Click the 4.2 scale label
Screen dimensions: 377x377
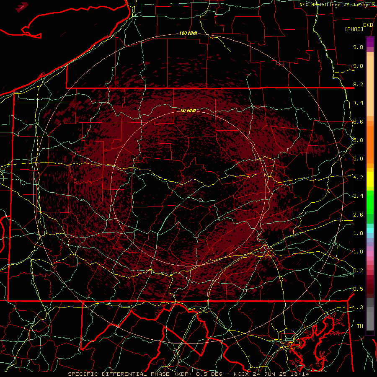358,178
